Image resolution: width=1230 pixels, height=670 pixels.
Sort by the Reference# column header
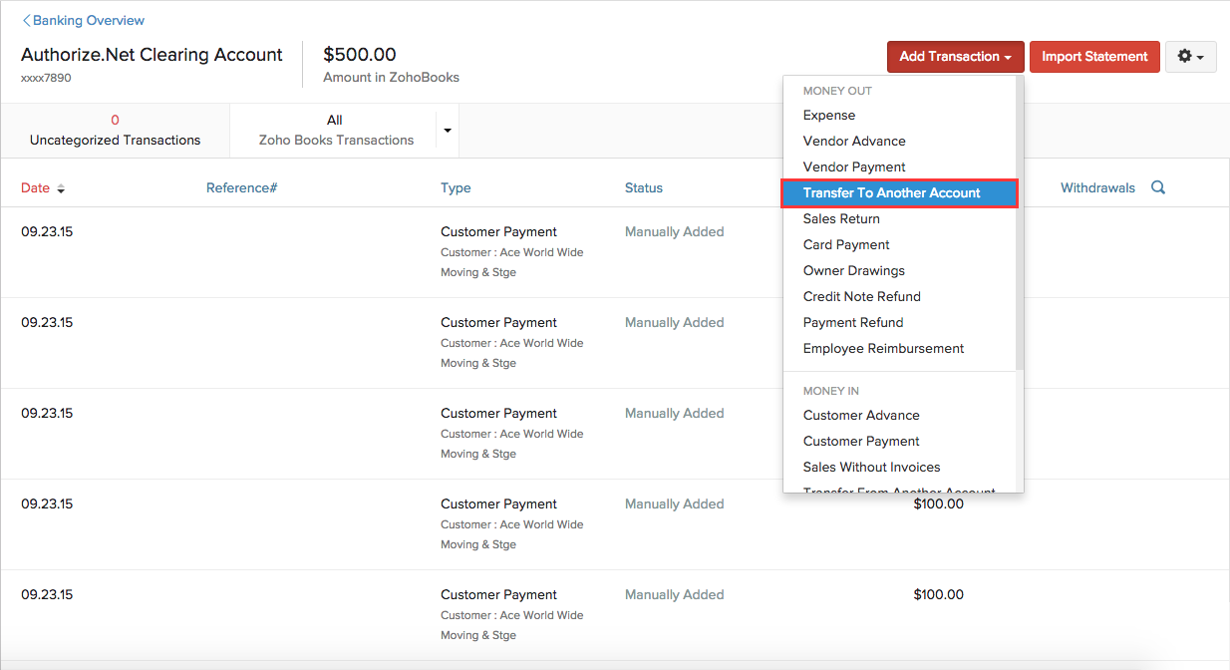pyautogui.click(x=241, y=187)
